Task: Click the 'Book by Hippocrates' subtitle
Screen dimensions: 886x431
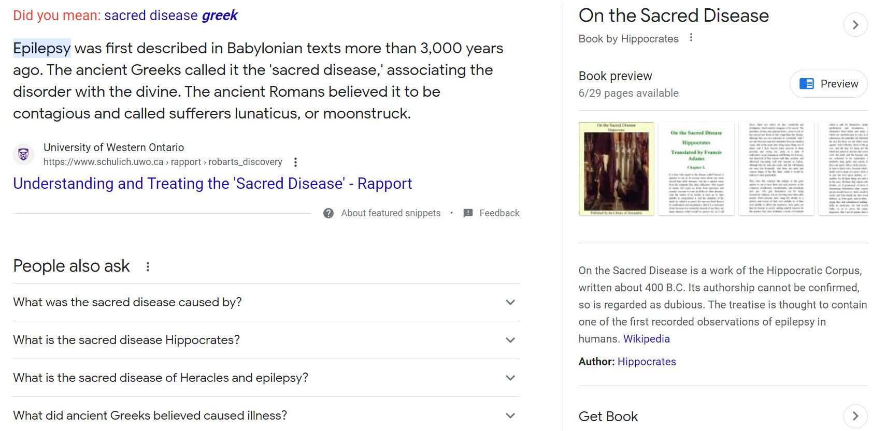Action: click(x=628, y=39)
